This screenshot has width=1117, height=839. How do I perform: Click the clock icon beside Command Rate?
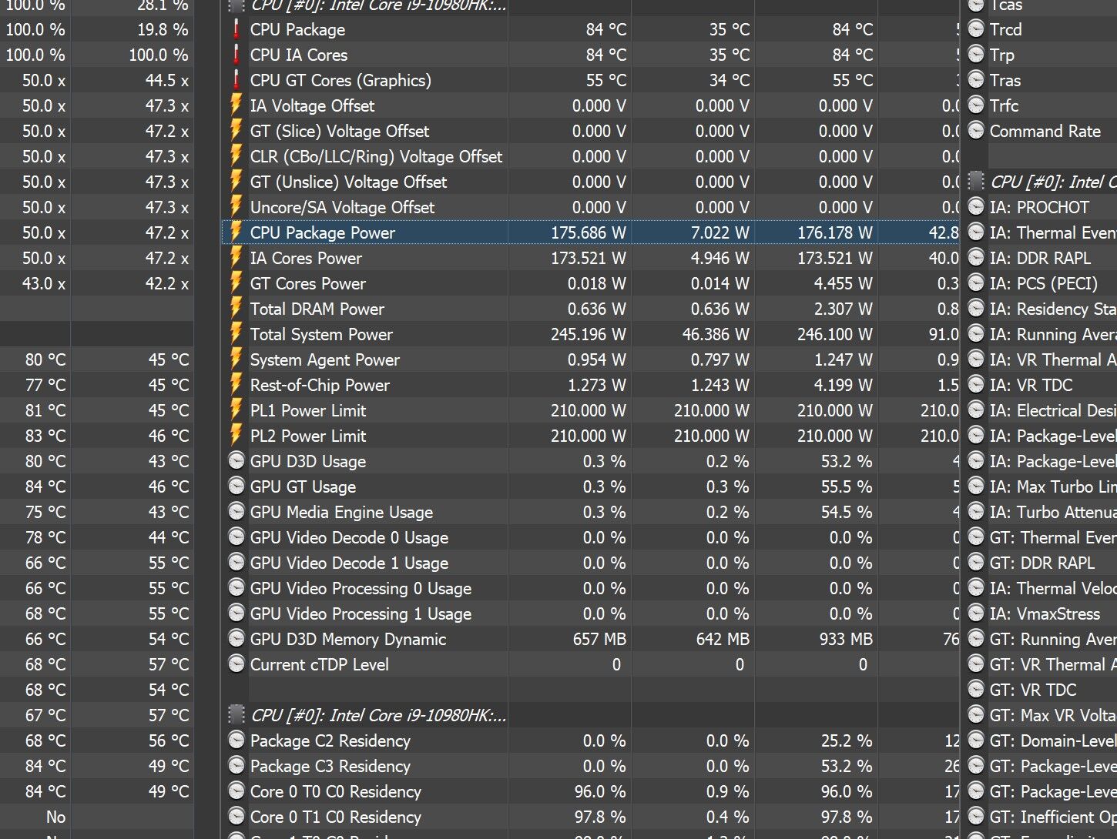976,131
